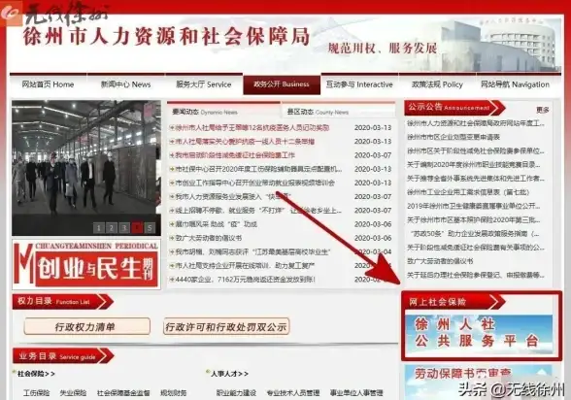The width and height of the screenshot is (571, 400).
Task: Open announcement 关于延后办理社会保险参保登记
Action: (x=475, y=276)
